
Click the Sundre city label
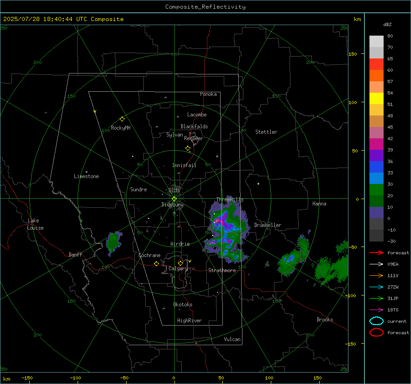(138, 189)
